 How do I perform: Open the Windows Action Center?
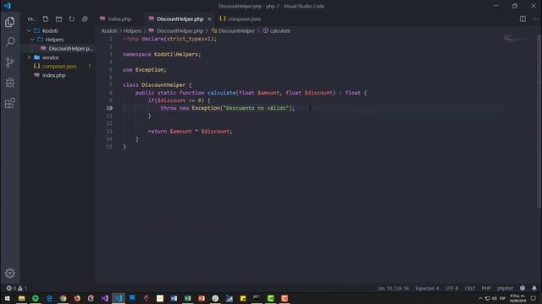click(534, 298)
